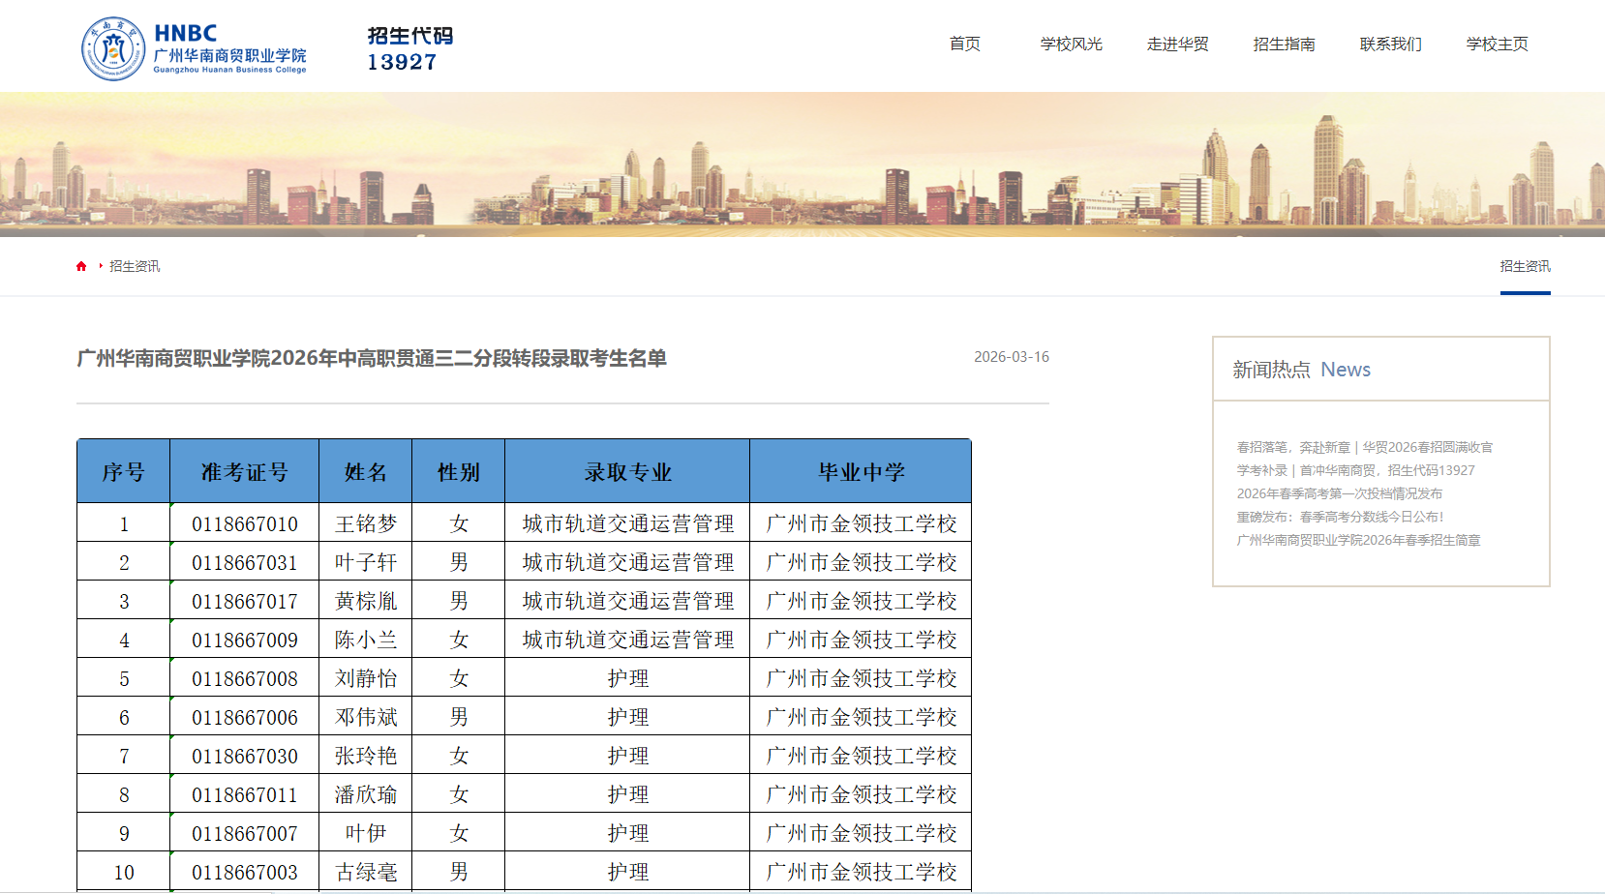The width and height of the screenshot is (1605, 894).
Task: Click the publication date 2026-03-16
Action: pos(1012,357)
